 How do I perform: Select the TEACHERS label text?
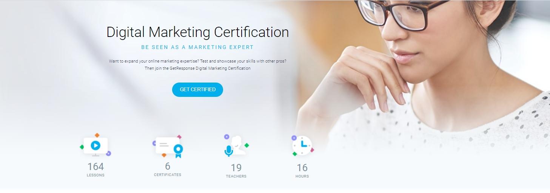(236, 176)
